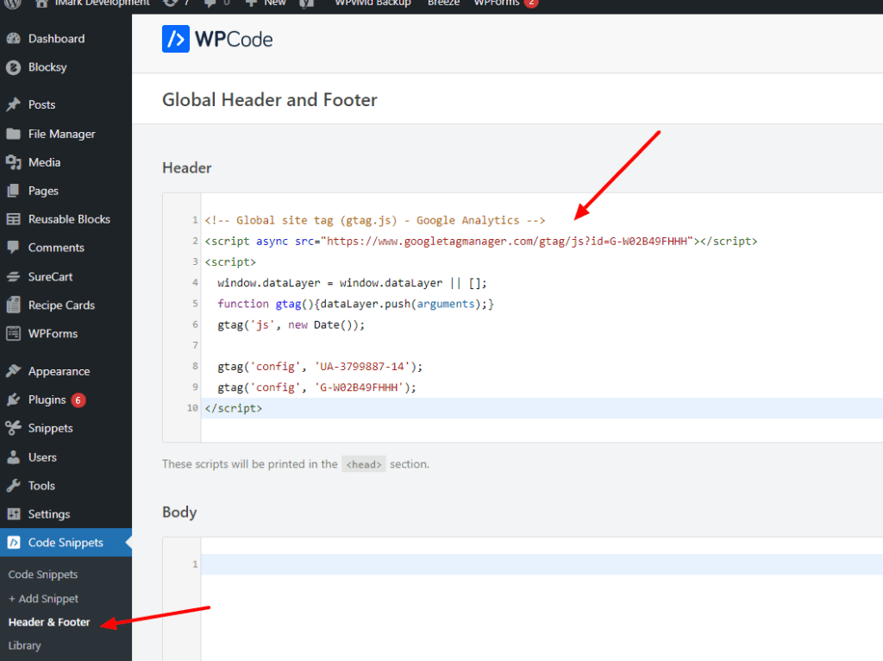
Task: Click the window.dataLayer code line
Action: (352, 283)
